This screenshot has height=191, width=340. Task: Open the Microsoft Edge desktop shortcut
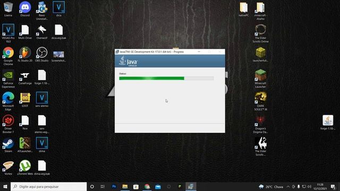pyautogui.click(x=8, y=101)
